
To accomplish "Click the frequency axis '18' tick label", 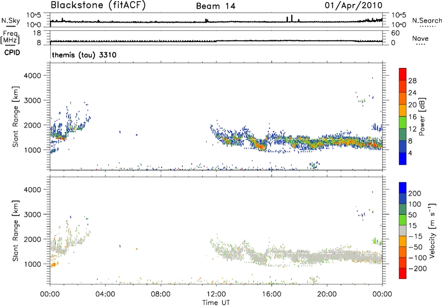I will (37, 33).
